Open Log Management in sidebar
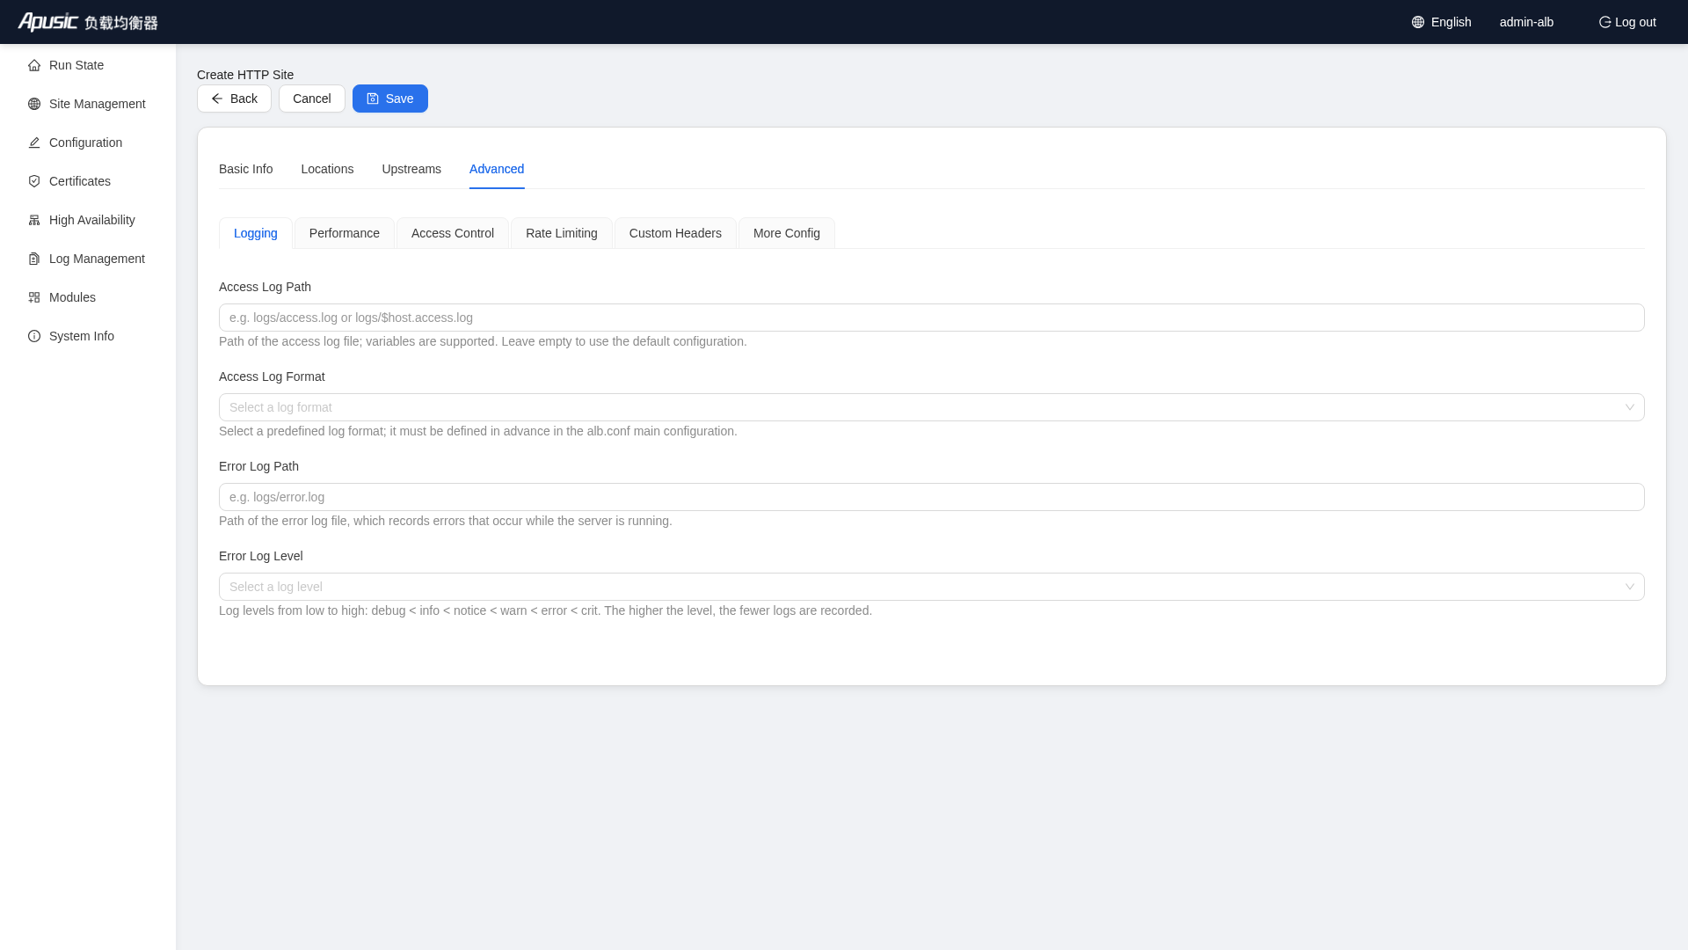Screen dimensions: 1688x950 point(88,259)
